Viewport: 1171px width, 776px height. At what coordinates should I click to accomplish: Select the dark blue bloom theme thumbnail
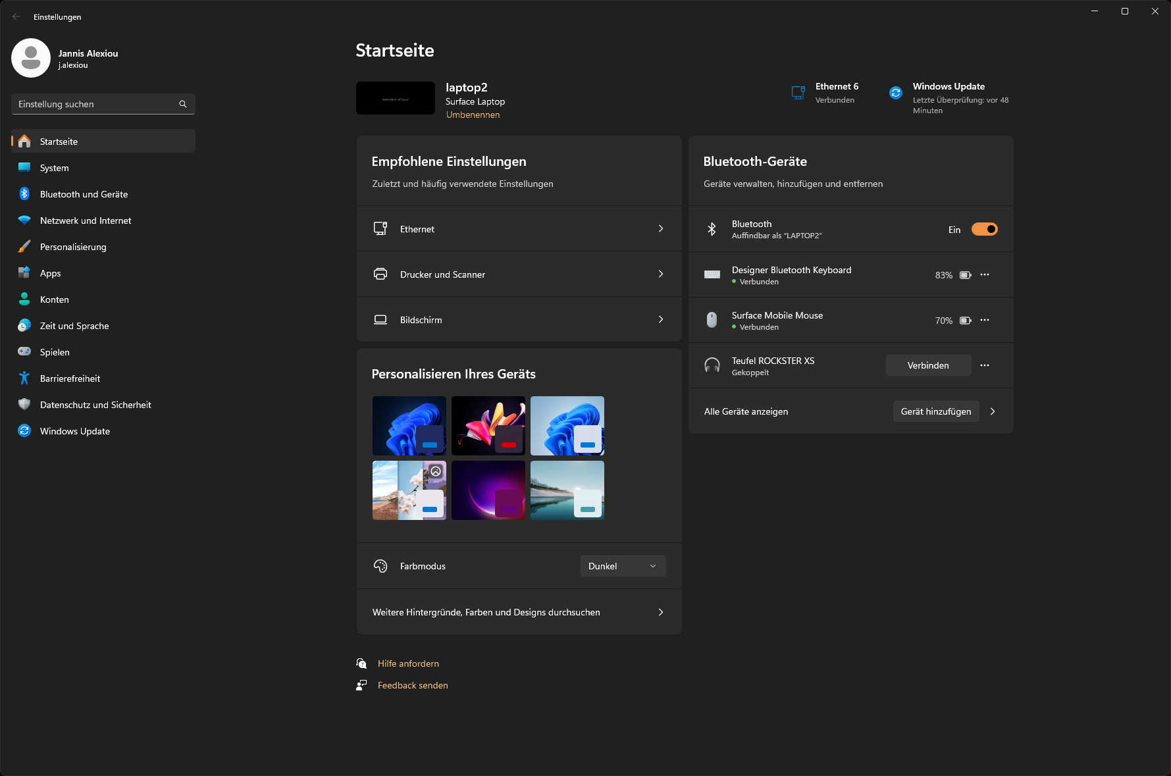(409, 426)
